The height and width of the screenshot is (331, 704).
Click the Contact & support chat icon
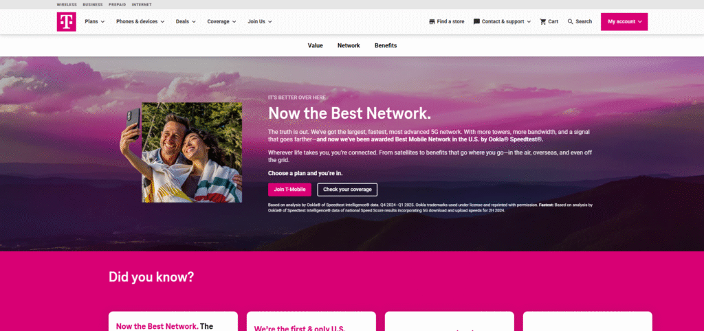[476, 21]
